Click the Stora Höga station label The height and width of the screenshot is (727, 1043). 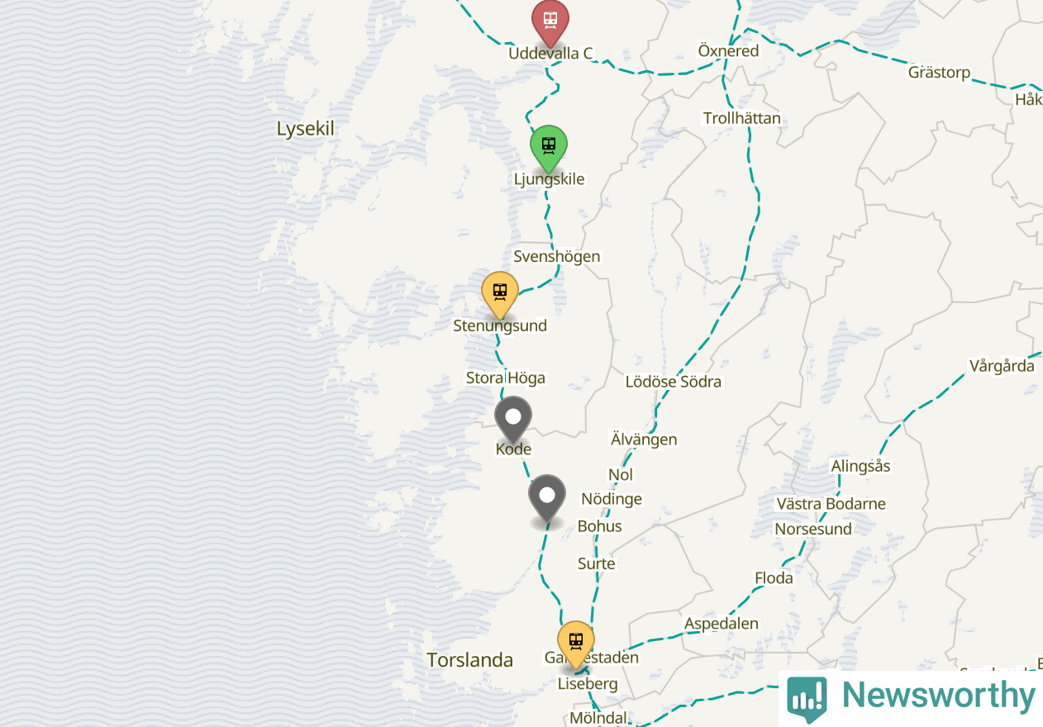(x=506, y=378)
